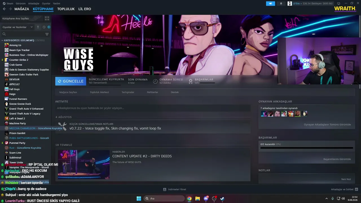
Task: Go forward with the right arrow
Action: [x=10, y=9]
